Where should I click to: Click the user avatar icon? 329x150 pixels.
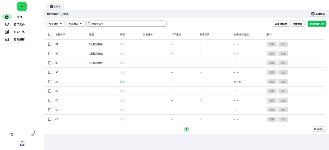tap(22, 143)
